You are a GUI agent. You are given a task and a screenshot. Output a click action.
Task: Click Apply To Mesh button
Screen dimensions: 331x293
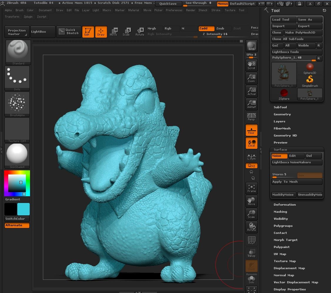tap(297, 182)
